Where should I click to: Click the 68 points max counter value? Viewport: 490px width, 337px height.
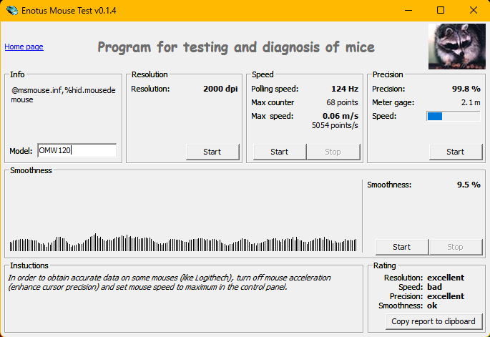342,102
